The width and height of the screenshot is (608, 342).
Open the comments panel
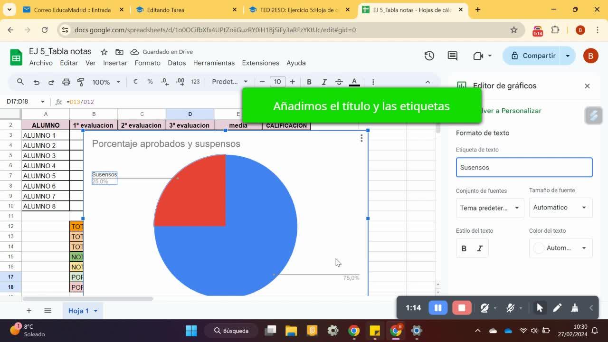coord(453,56)
